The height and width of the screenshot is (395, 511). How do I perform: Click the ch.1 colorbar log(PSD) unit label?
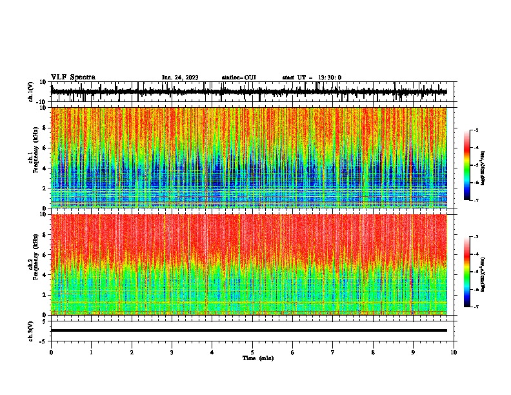point(483,168)
